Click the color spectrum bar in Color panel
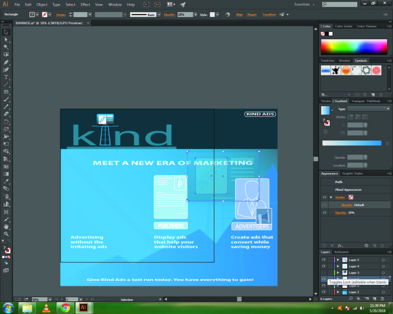Image resolution: width=393 pixels, height=314 pixels. click(x=354, y=47)
